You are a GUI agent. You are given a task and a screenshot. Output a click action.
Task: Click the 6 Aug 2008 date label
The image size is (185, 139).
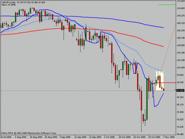pos(21,137)
